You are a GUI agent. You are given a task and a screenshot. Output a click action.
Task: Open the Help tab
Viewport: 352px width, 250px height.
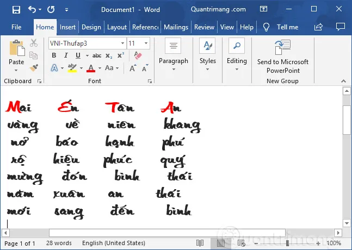(x=246, y=27)
